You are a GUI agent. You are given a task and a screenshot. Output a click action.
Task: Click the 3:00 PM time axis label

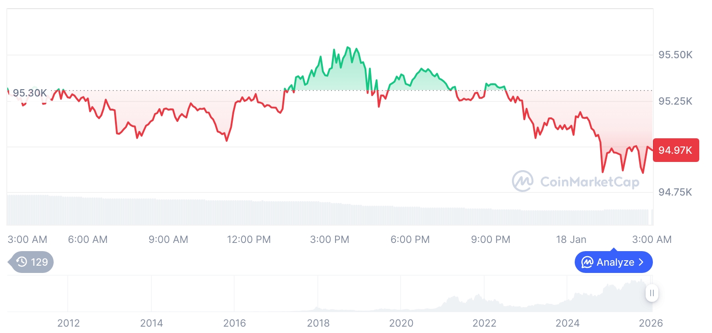tap(330, 239)
